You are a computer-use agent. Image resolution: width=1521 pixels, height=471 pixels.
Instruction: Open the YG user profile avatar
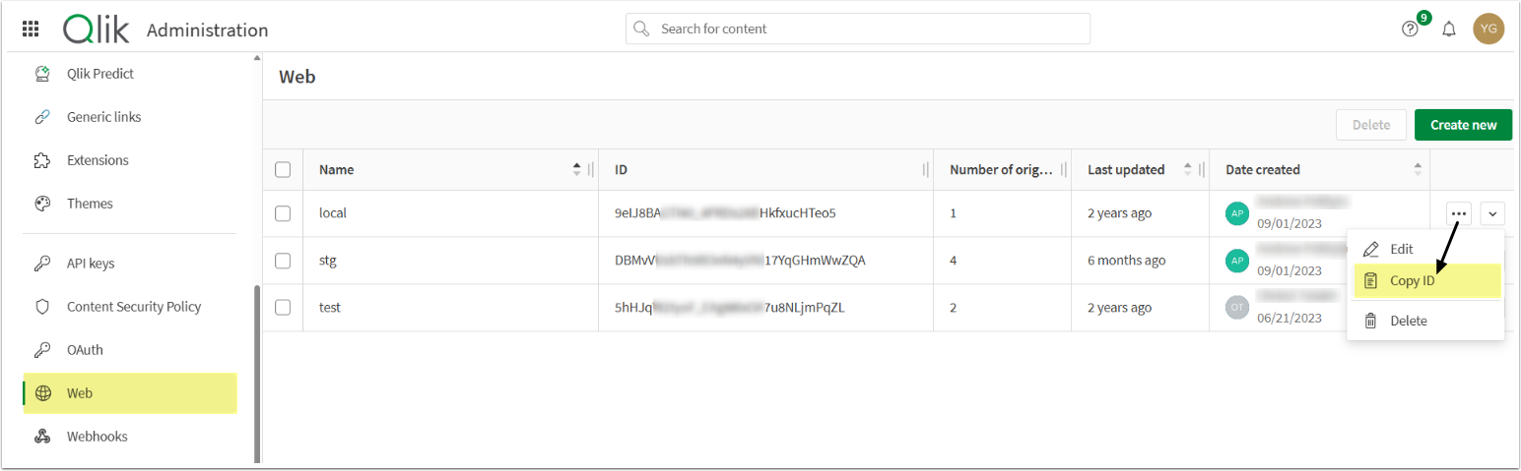1488,29
